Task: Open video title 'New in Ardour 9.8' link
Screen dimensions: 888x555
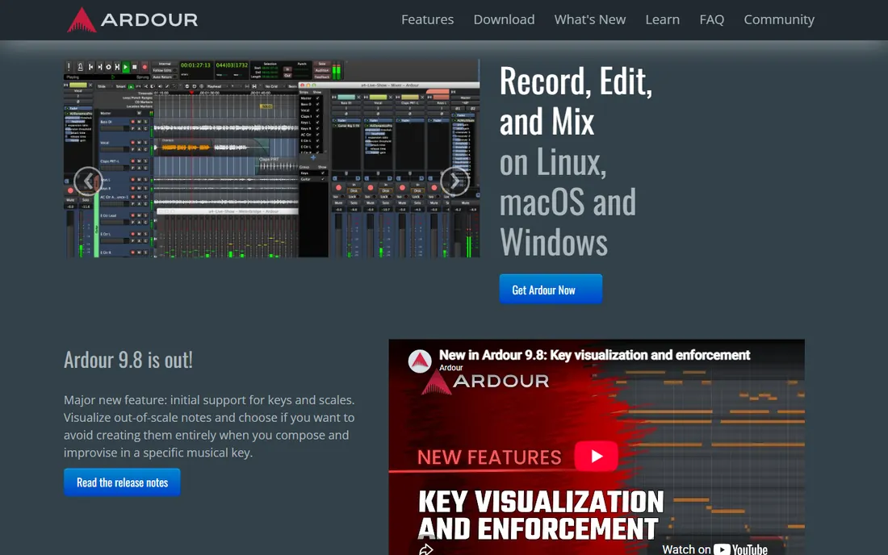Action: 595,355
